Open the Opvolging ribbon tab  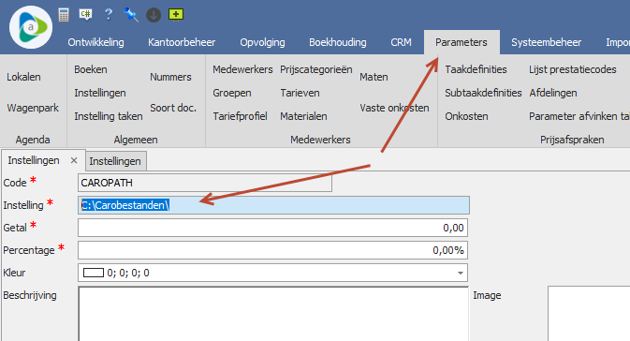pyautogui.click(x=262, y=42)
